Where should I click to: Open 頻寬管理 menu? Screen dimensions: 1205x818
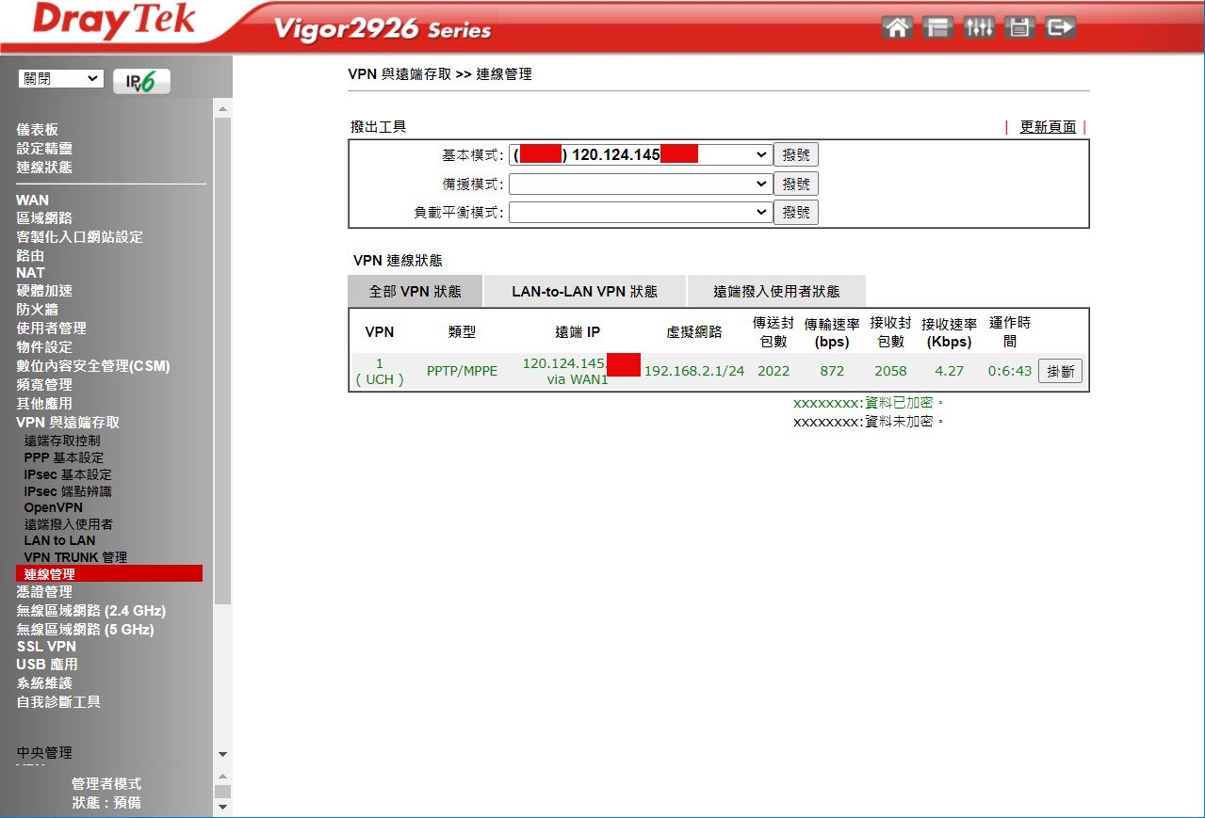point(44,385)
